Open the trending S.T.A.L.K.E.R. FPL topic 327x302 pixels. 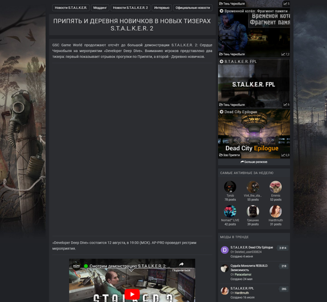[242, 288]
